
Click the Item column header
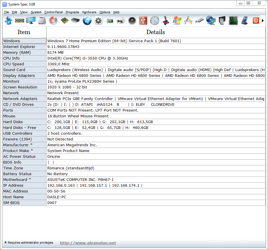24,32
